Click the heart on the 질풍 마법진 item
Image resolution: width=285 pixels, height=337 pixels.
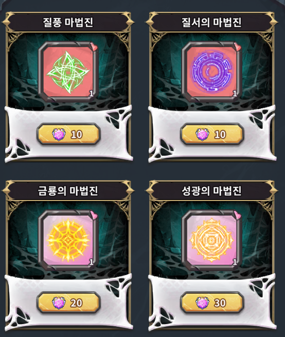point(94,46)
